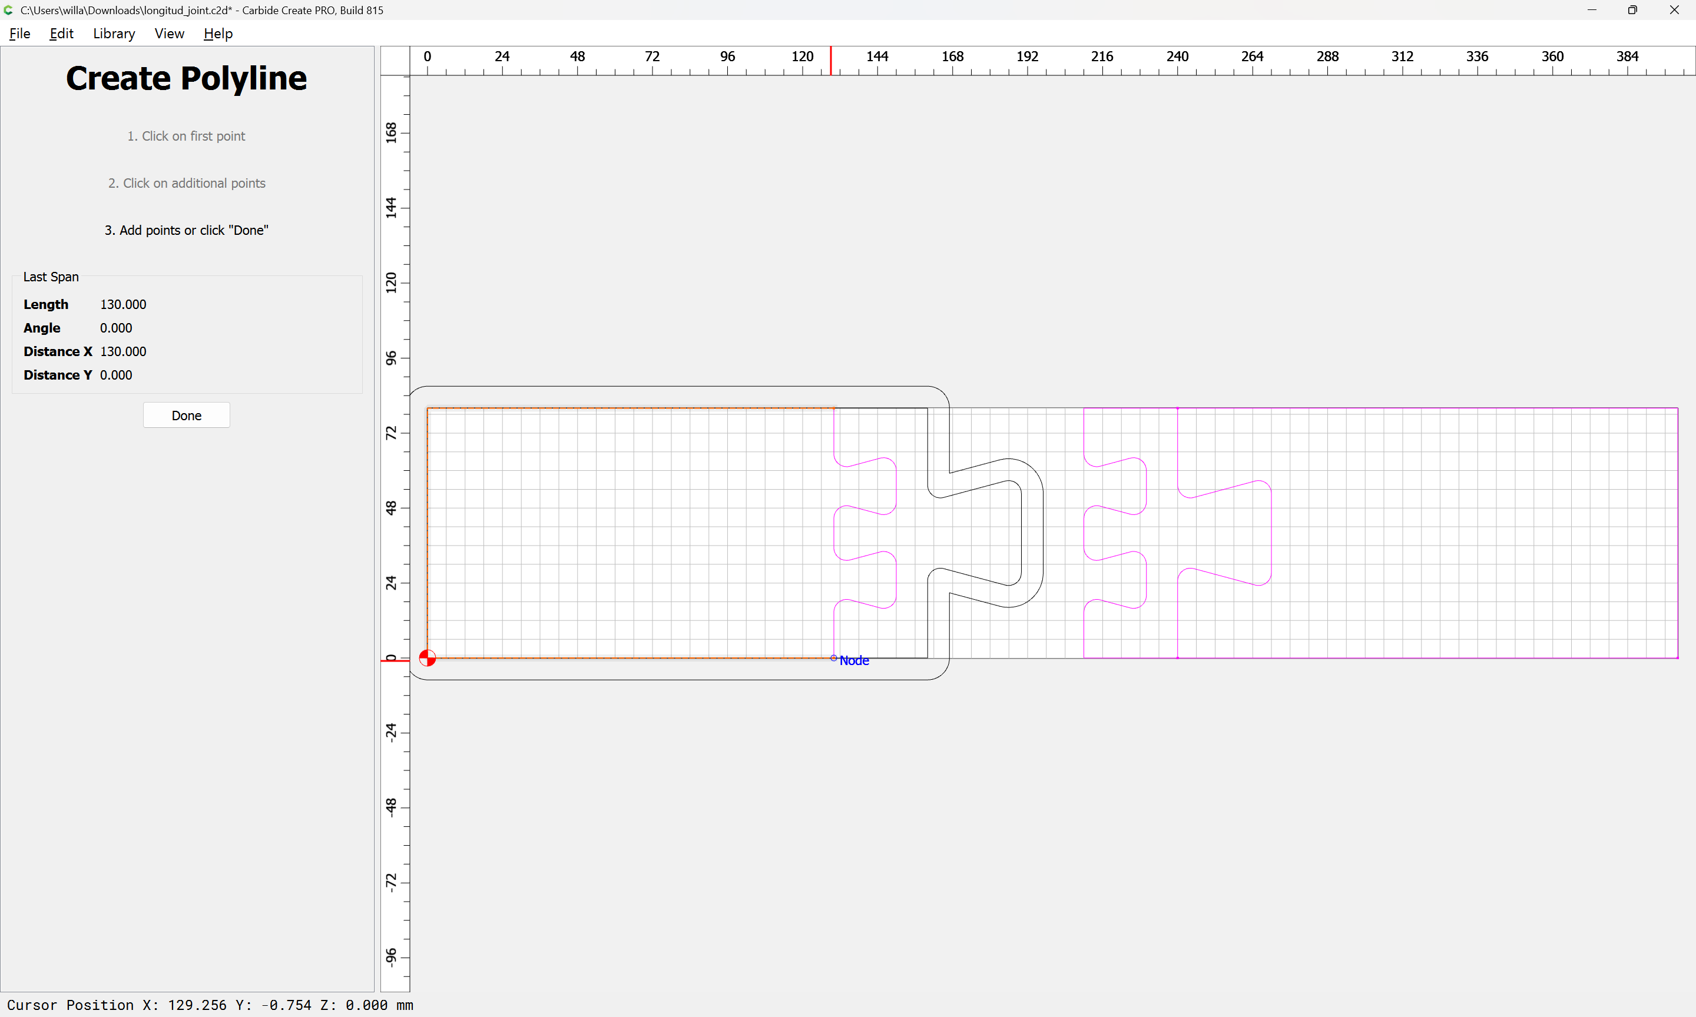
Task: Click the "3. Add points or click Done" instruction
Action: [187, 230]
